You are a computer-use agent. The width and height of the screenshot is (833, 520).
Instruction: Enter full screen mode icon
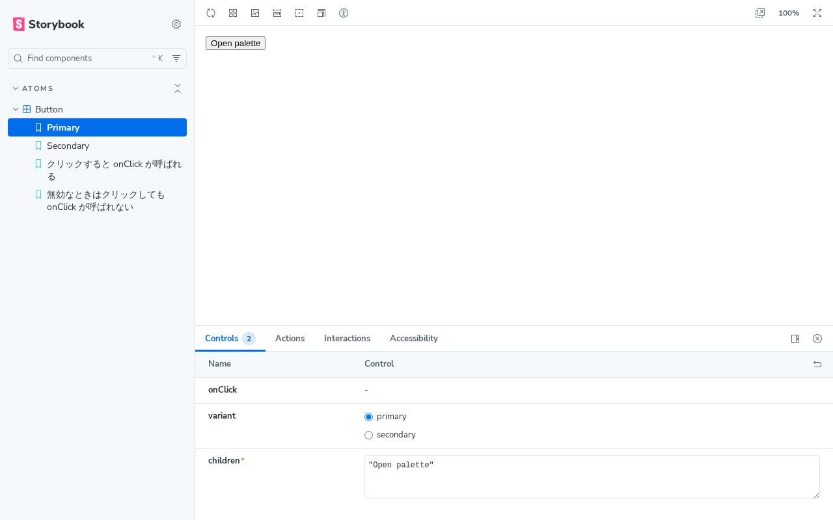point(817,13)
